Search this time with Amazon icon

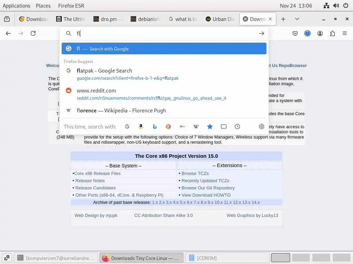pos(141,126)
